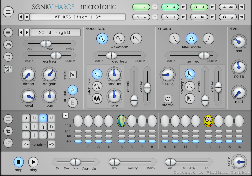Click the osc/noise mix slider handle
Image resolution: width=252 pixels, height=176 pixels.
(x=46, y=43)
